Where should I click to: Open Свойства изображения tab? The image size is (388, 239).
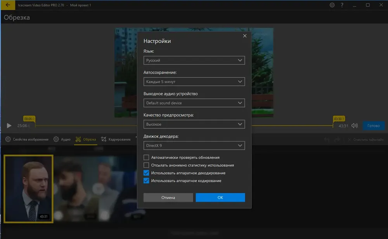[x=27, y=139]
